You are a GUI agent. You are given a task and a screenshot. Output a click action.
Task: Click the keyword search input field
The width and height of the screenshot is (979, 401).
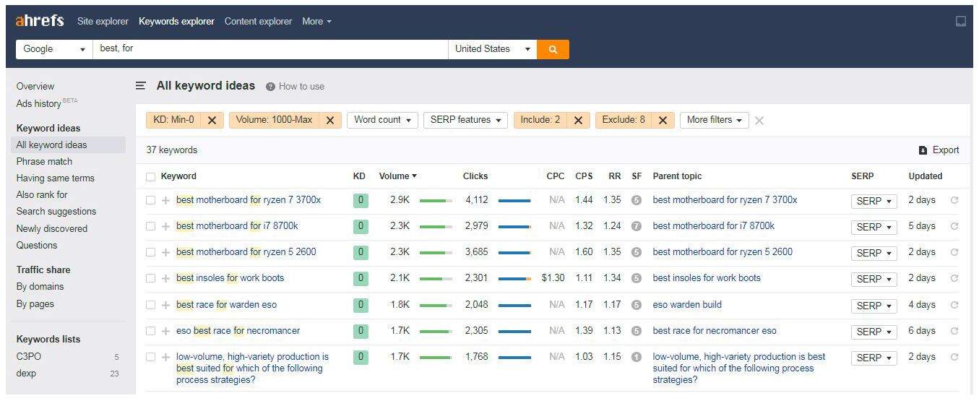pyautogui.click(x=271, y=49)
